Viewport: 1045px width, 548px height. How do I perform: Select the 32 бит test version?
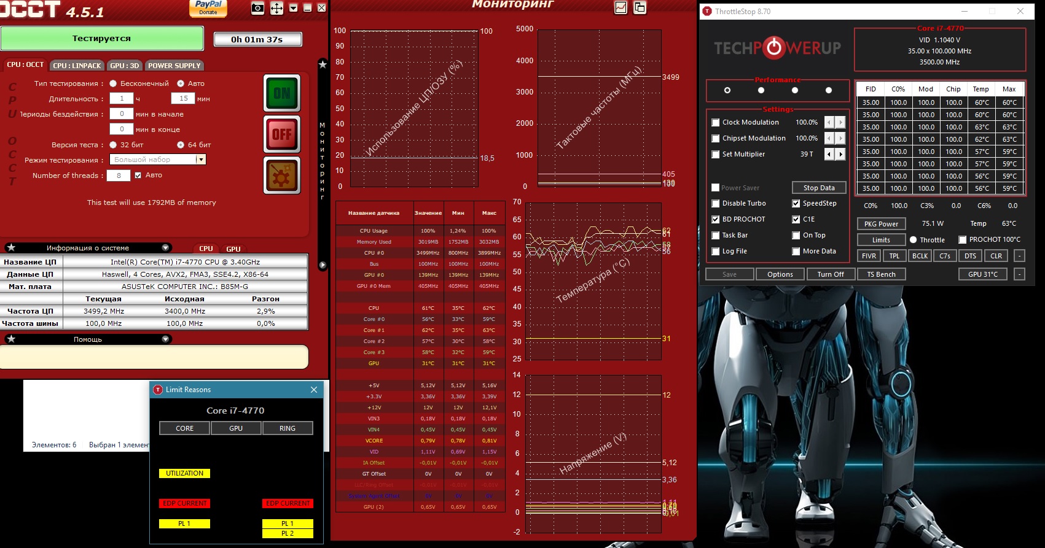coord(113,145)
